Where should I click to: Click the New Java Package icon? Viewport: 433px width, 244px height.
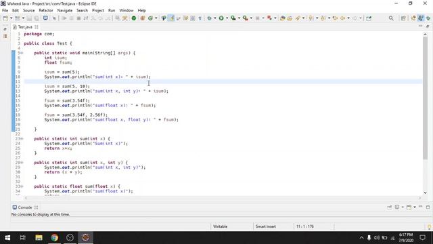tap(143, 18)
